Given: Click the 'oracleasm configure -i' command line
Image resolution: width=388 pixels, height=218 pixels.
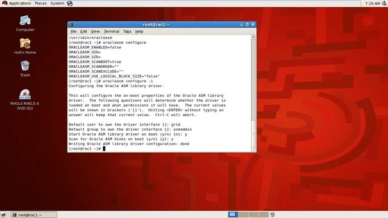Looking at the screenshot, I should point(111,81).
